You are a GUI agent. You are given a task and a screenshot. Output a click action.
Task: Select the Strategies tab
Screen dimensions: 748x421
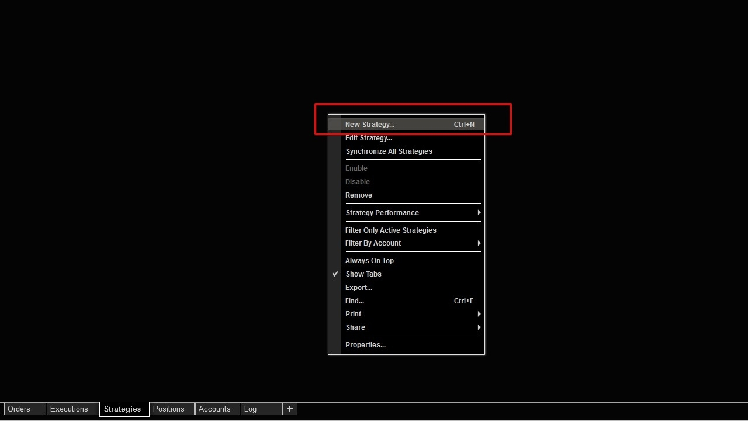(124, 409)
